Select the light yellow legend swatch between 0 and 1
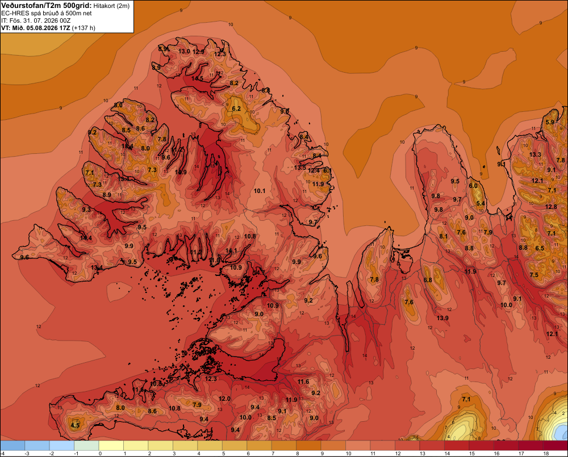The width and height of the screenshot is (568, 457). pos(111,446)
